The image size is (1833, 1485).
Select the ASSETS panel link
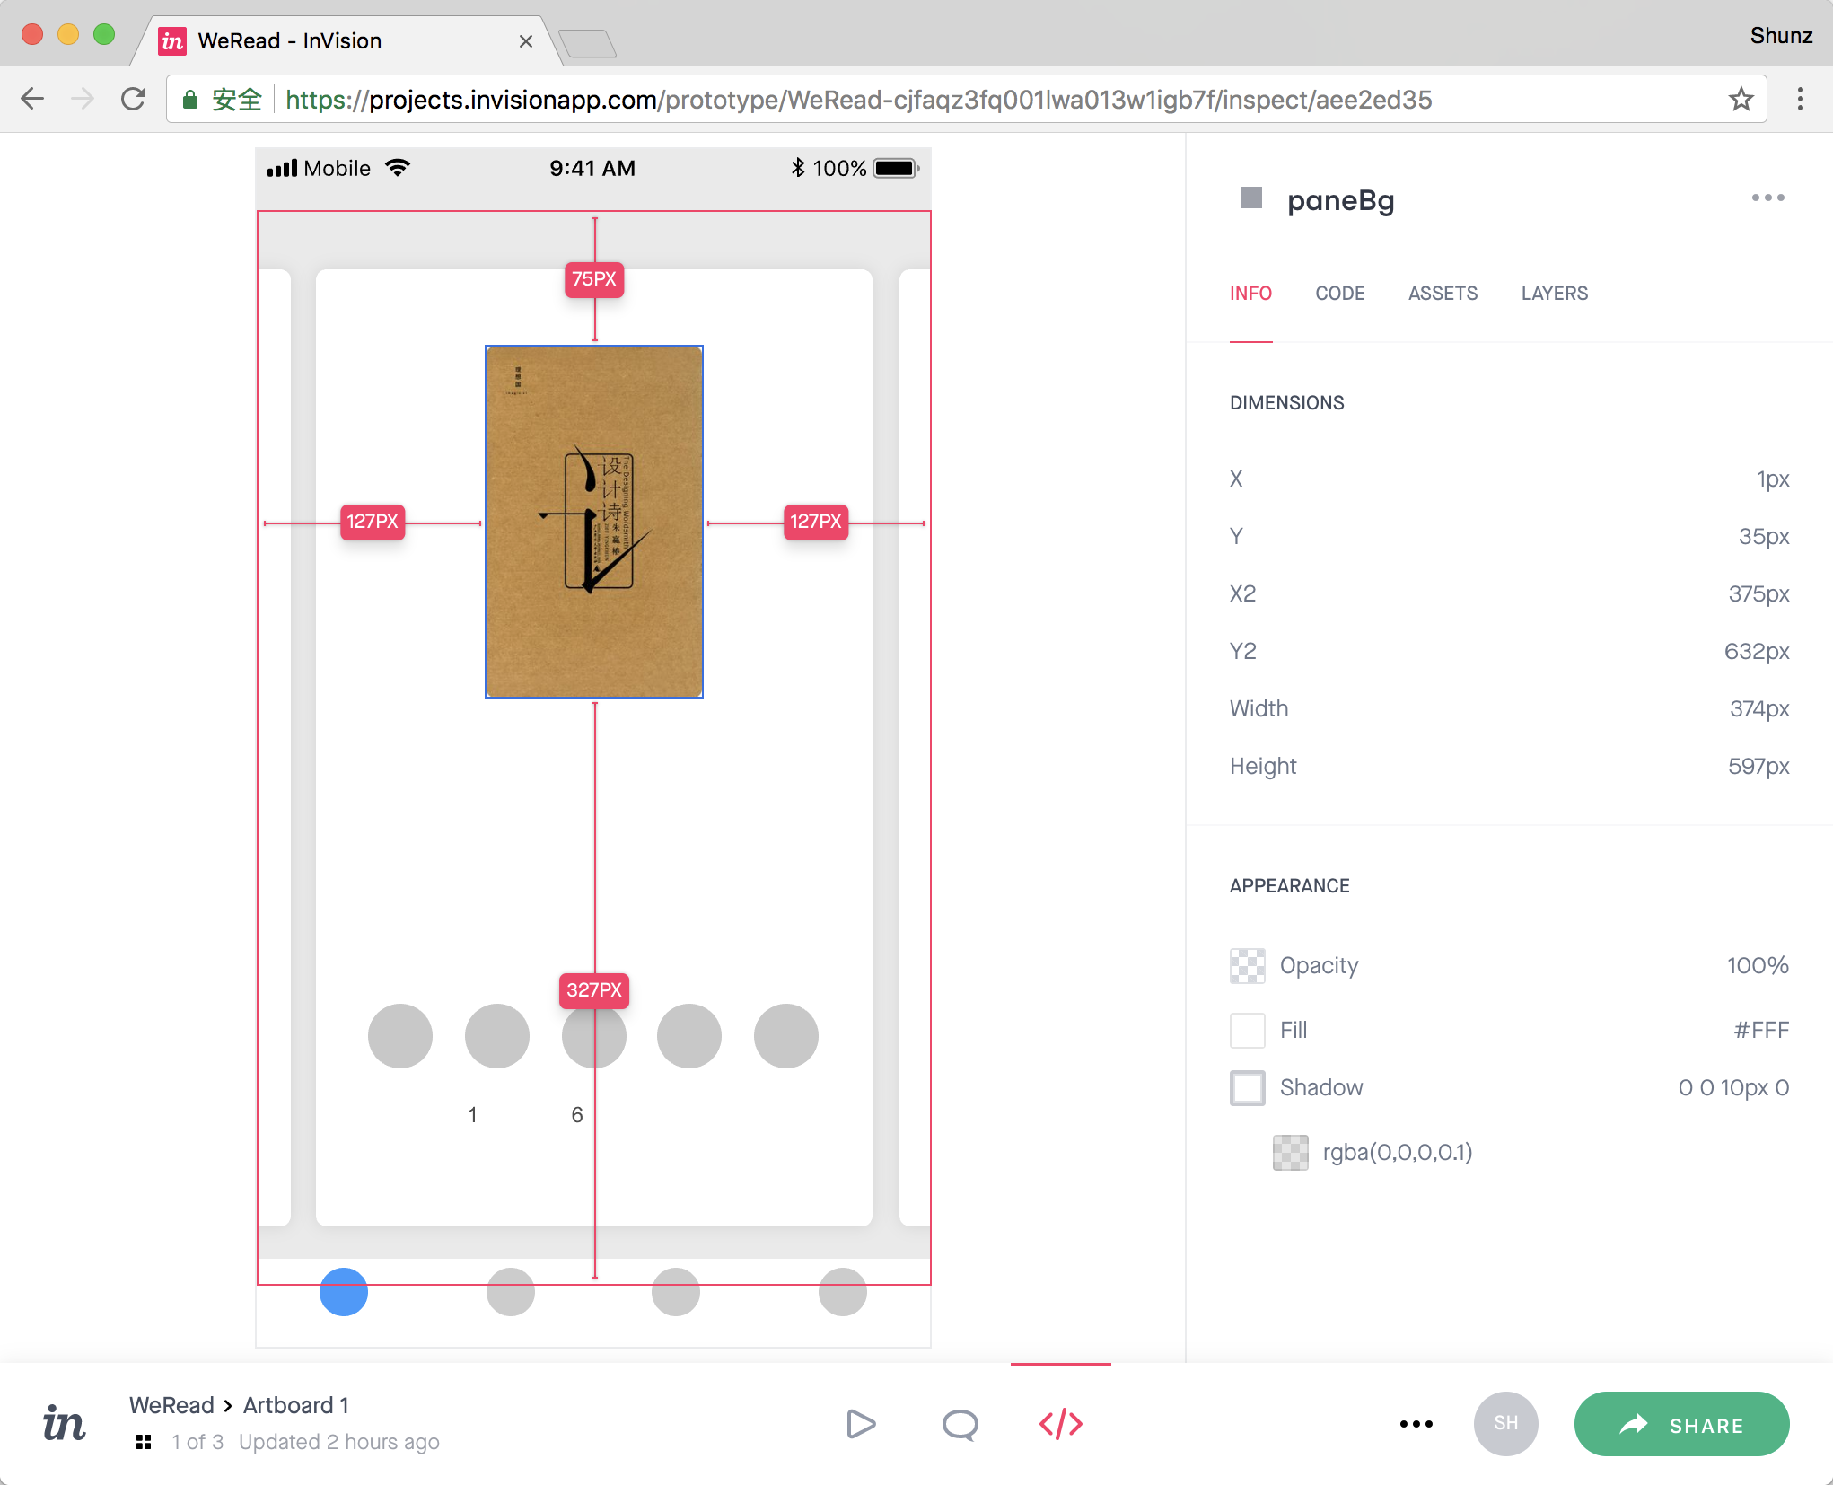pyautogui.click(x=1442, y=294)
